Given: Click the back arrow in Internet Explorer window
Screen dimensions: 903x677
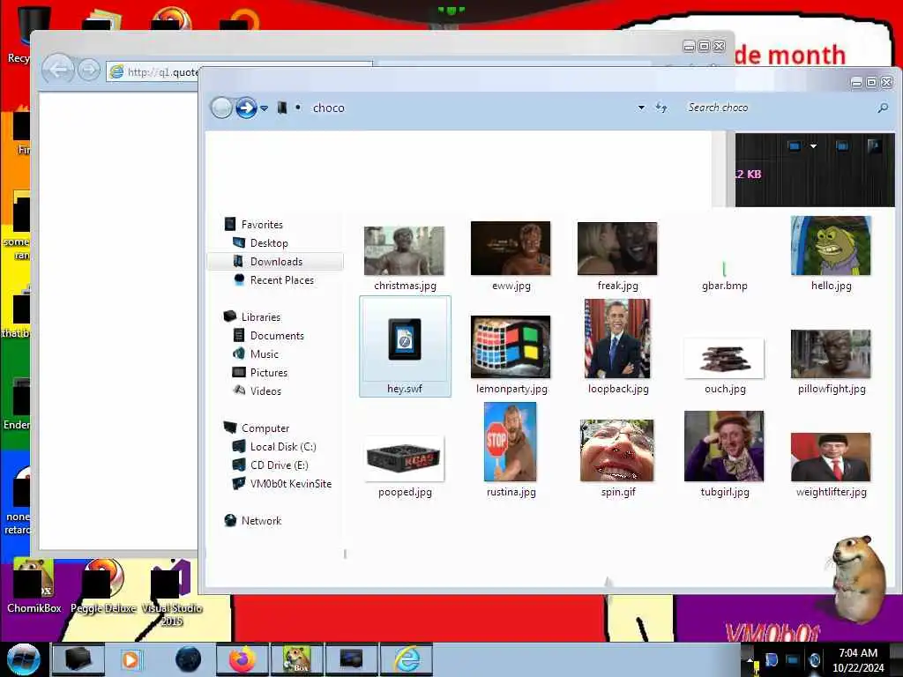Looking at the screenshot, I should tap(58, 71).
